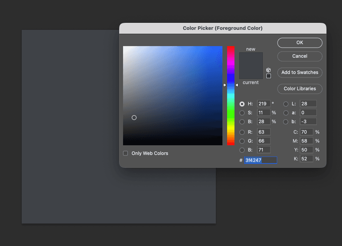Image resolution: width=342 pixels, height=246 pixels.
Task: Select the R red radio button
Action: click(242, 132)
